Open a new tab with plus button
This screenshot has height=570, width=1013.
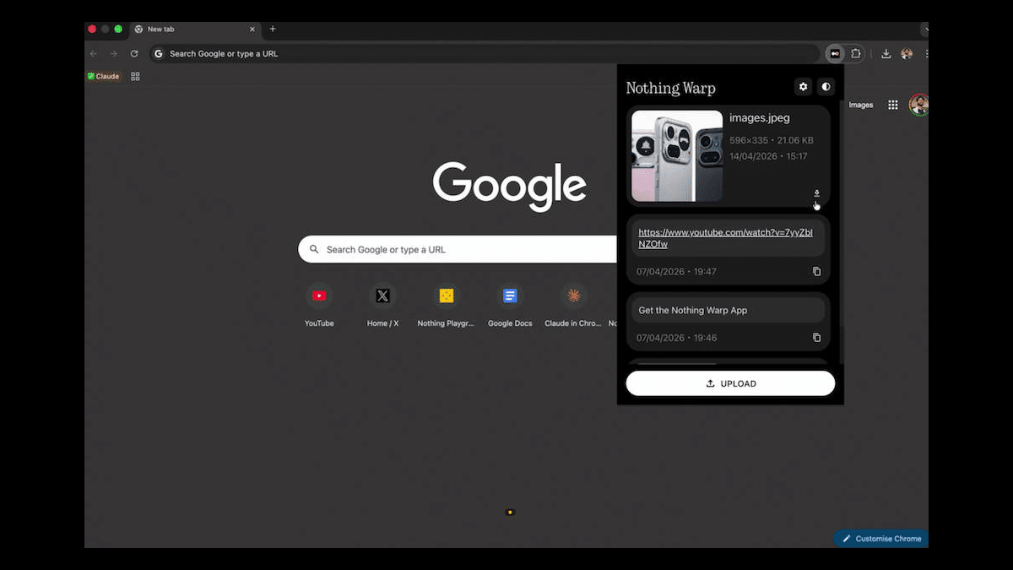273,29
